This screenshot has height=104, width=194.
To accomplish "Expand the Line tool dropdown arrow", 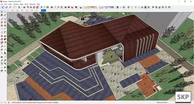I will click(12, 7).
